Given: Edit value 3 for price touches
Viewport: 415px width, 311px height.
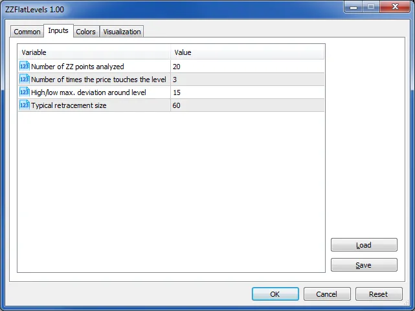Looking at the screenshot, I should [247, 80].
